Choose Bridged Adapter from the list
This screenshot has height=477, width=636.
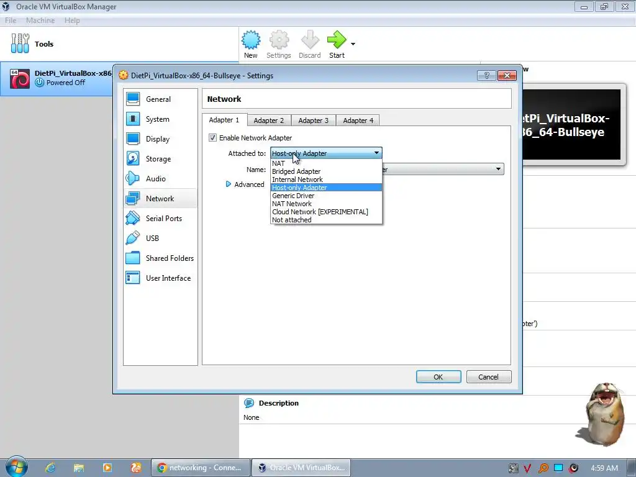coord(326,171)
